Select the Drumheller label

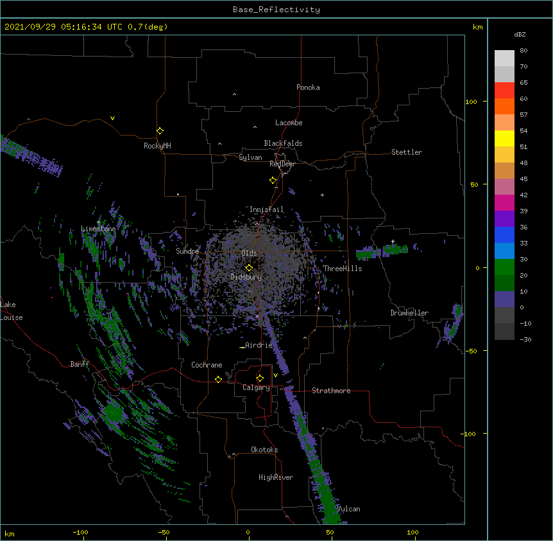pyautogui.click(x=409, y=313)
